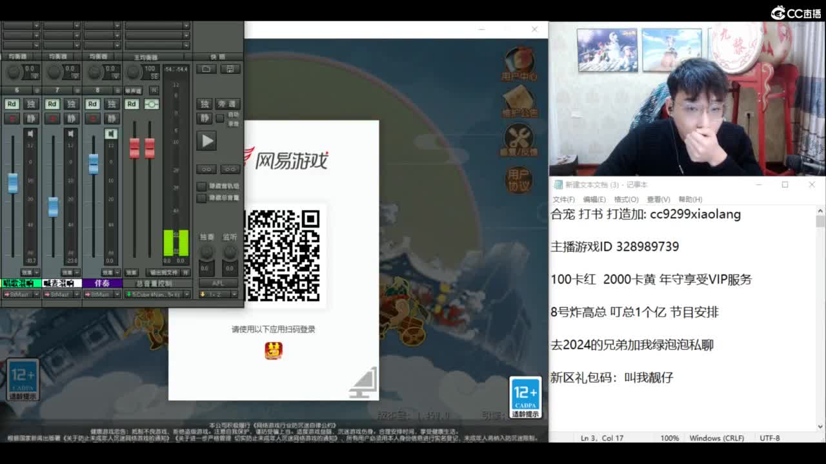Click the master channel 效果 effect button
The width and height of the screenshot is (826, 464).
click(131, 273)
